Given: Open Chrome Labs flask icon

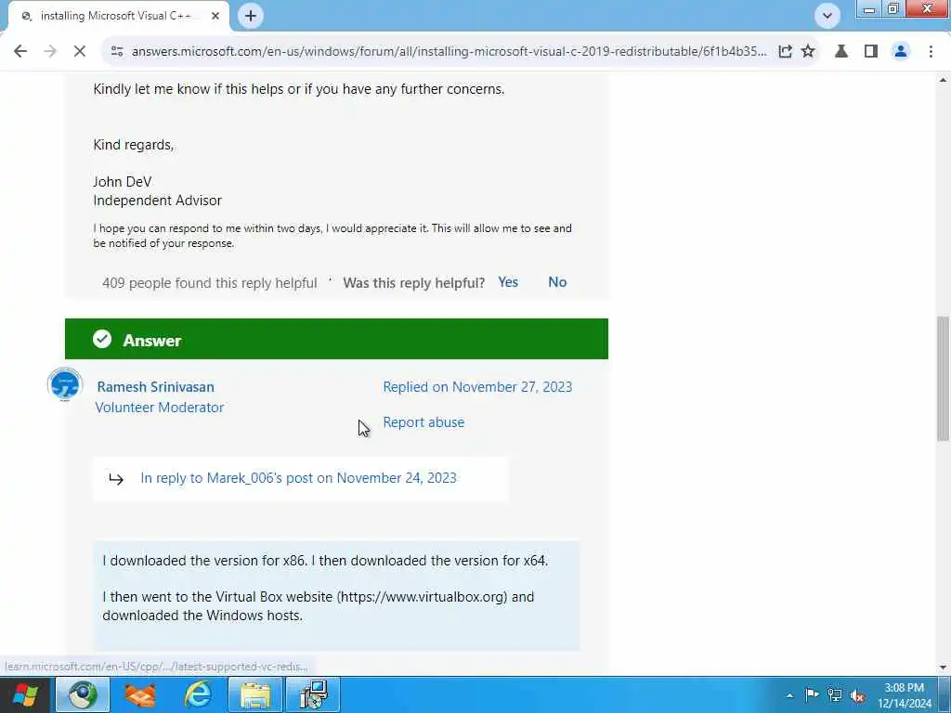Looking at the screenshot, I should [x=841, y=52].
